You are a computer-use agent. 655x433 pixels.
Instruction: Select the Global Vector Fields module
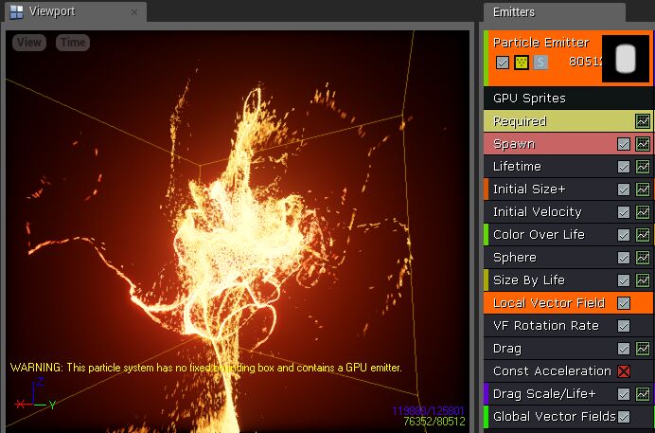[x=568, y=416]
